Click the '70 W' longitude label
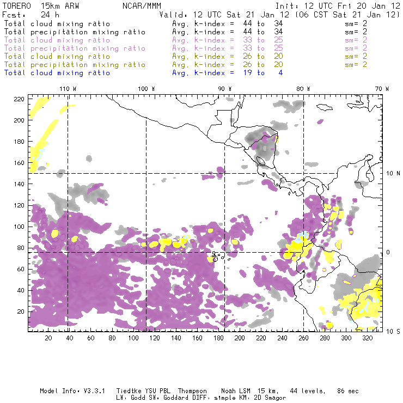This screenshot has width=403, height=403. (382, 89)
